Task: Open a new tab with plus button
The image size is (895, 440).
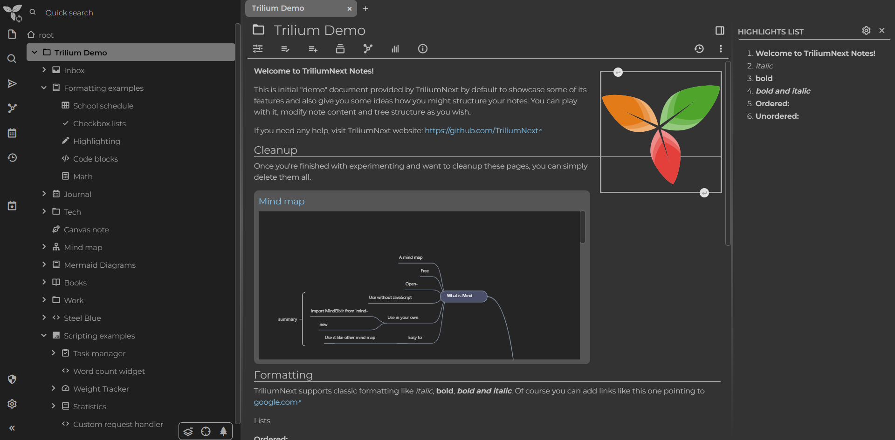Action: pyautogui.click(x=365, y=8)
